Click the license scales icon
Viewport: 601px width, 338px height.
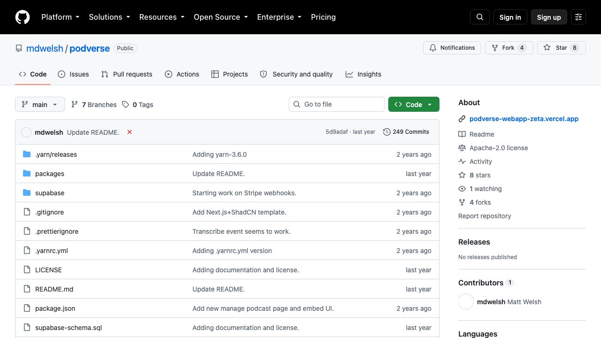[x=462, y=148]
